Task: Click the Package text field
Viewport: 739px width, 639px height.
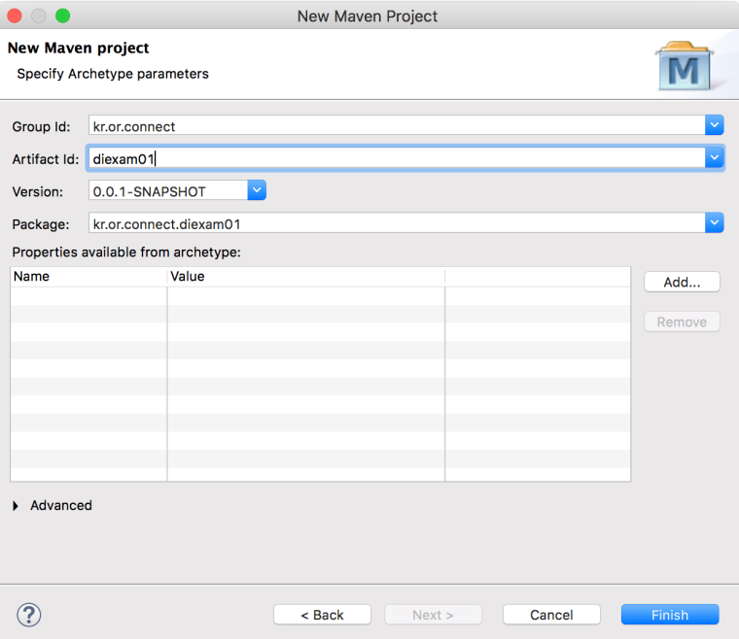Action: (397, 222)
